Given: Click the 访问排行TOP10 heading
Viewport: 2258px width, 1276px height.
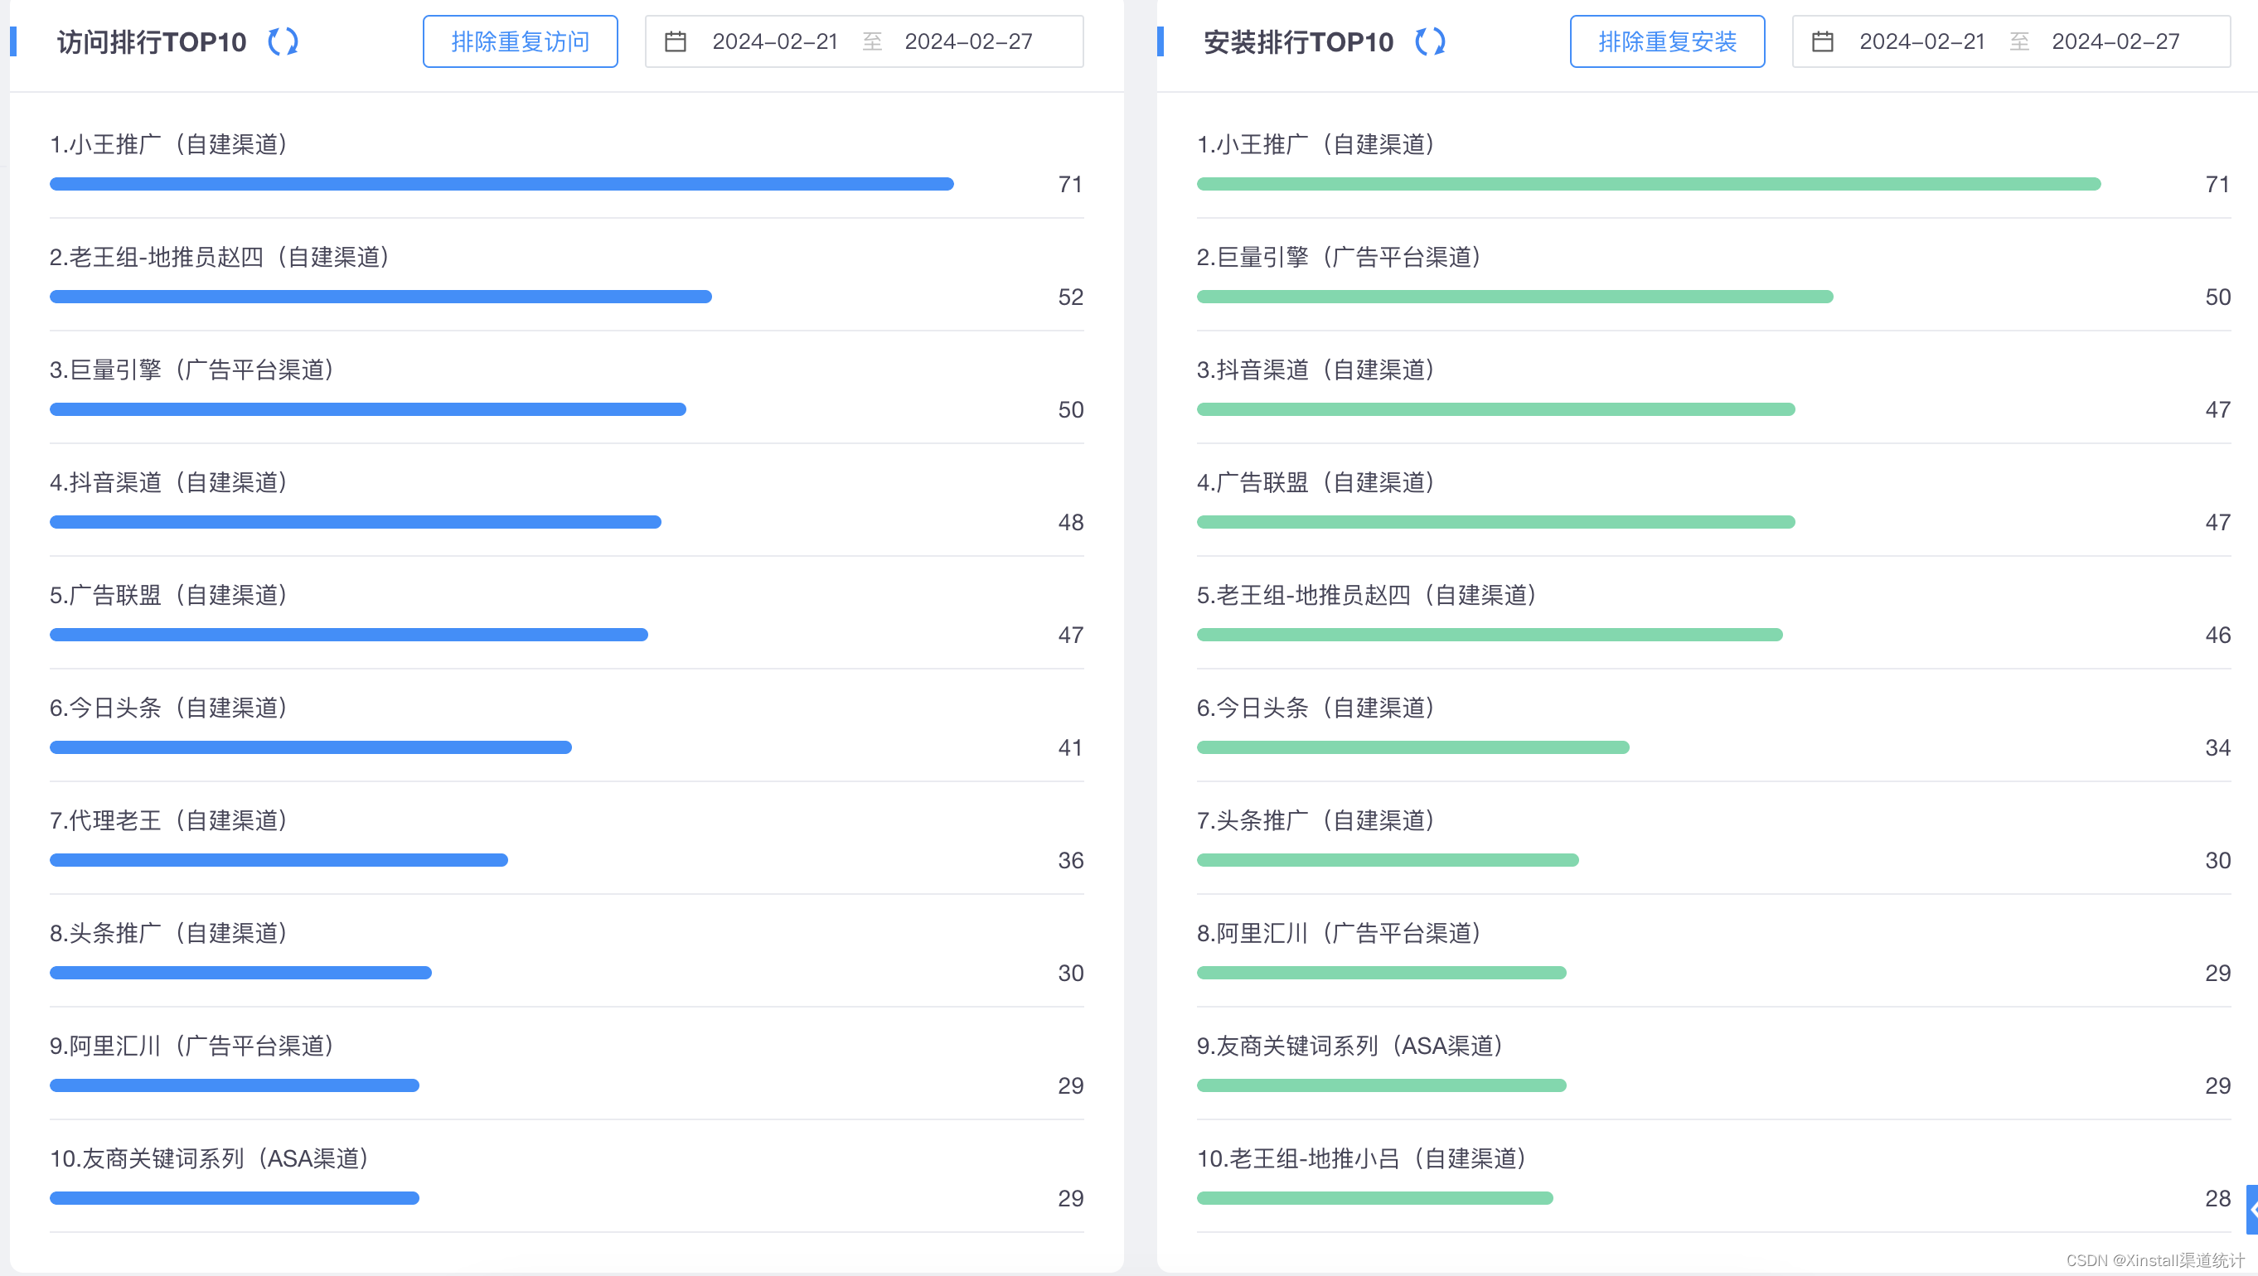Looking at the screenshot, I should (x=152, y=42).
